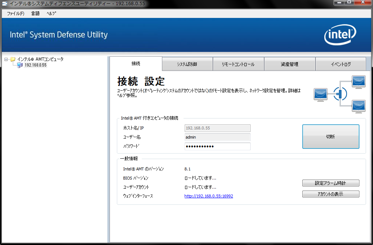Click the アカウントの表示 button

(330, 194)
